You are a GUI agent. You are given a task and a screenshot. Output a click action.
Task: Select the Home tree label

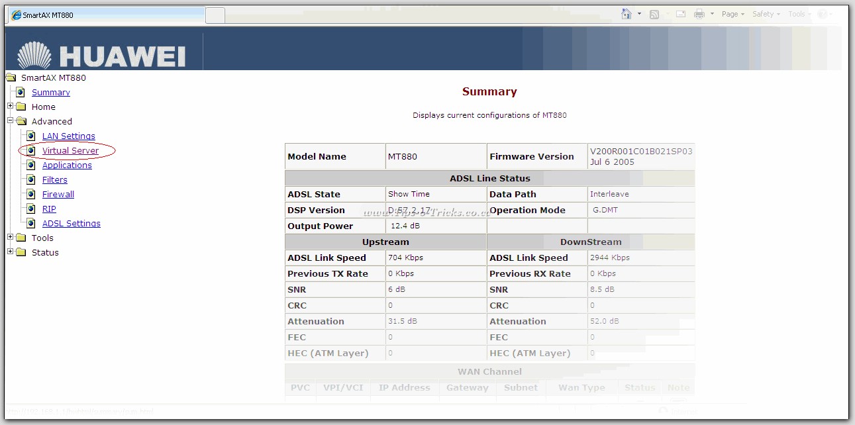[x=44, y=107]
